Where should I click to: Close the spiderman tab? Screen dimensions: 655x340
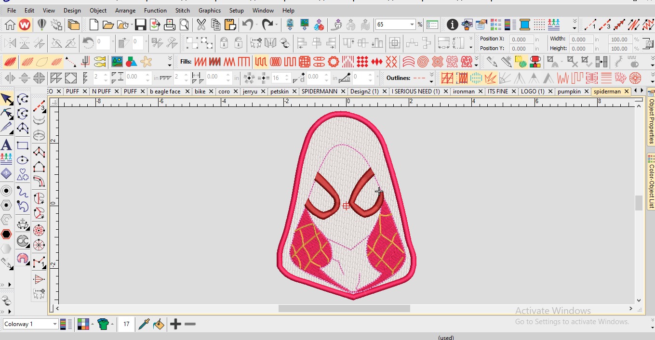point(627,91)
